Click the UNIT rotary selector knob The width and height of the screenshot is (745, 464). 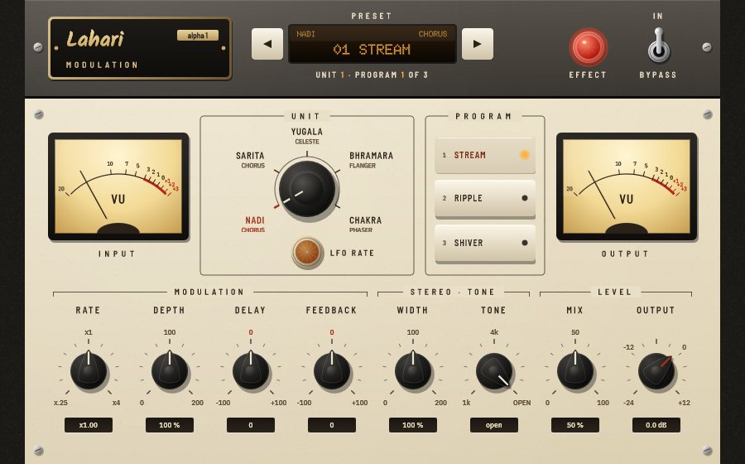tap(307, 189)
